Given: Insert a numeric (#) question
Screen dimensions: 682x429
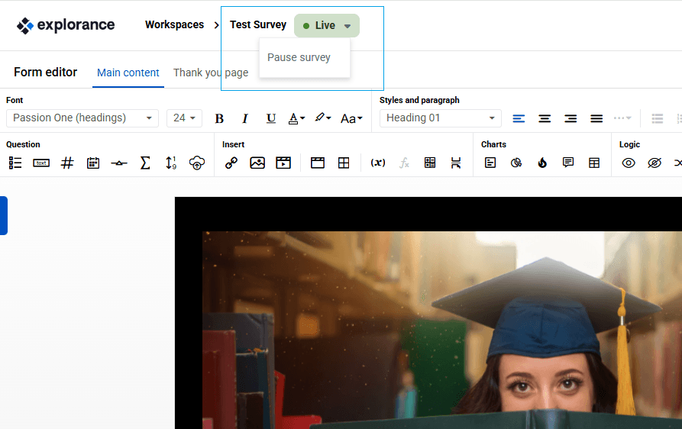Looking at the screenshot, I should pos(67,163).
